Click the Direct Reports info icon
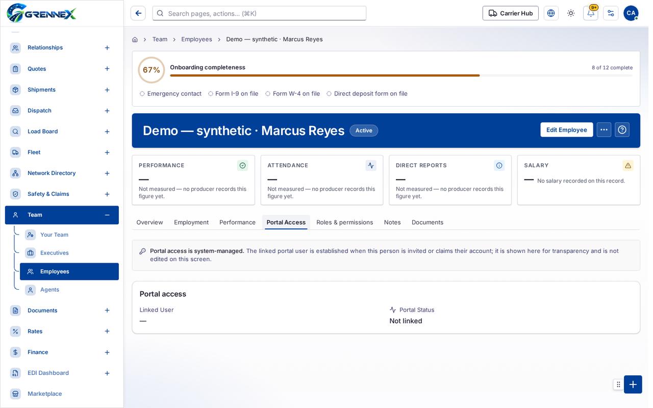653x408 pixels. (x=499, y=165)
